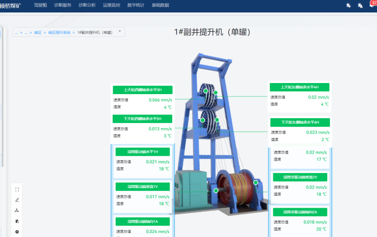Viewport: 377px width, 237px height.
Task: Click the fullscreen icon in left toolbar
Action: 17,189
